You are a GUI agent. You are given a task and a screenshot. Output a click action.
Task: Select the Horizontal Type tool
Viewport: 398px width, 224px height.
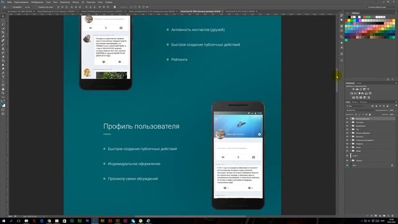pyautogui.click(x=3, y=77)
